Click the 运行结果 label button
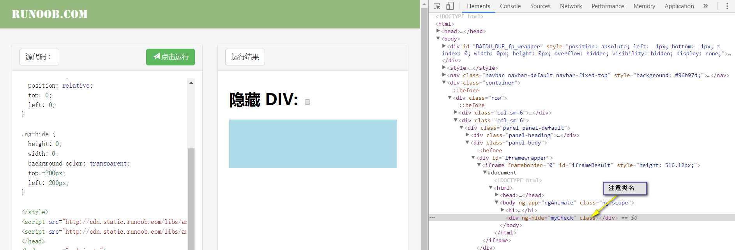The image size is (735, 250). click(x=245, y=57)
